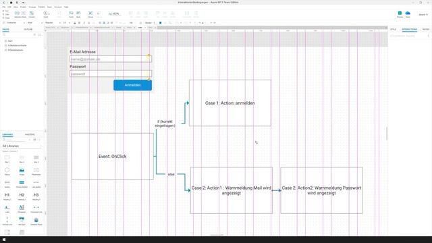The width and height of the screenshot is (432, 243).
Task: Select the Ellipse widget in Libraries
Action: [x=7, y=171]
